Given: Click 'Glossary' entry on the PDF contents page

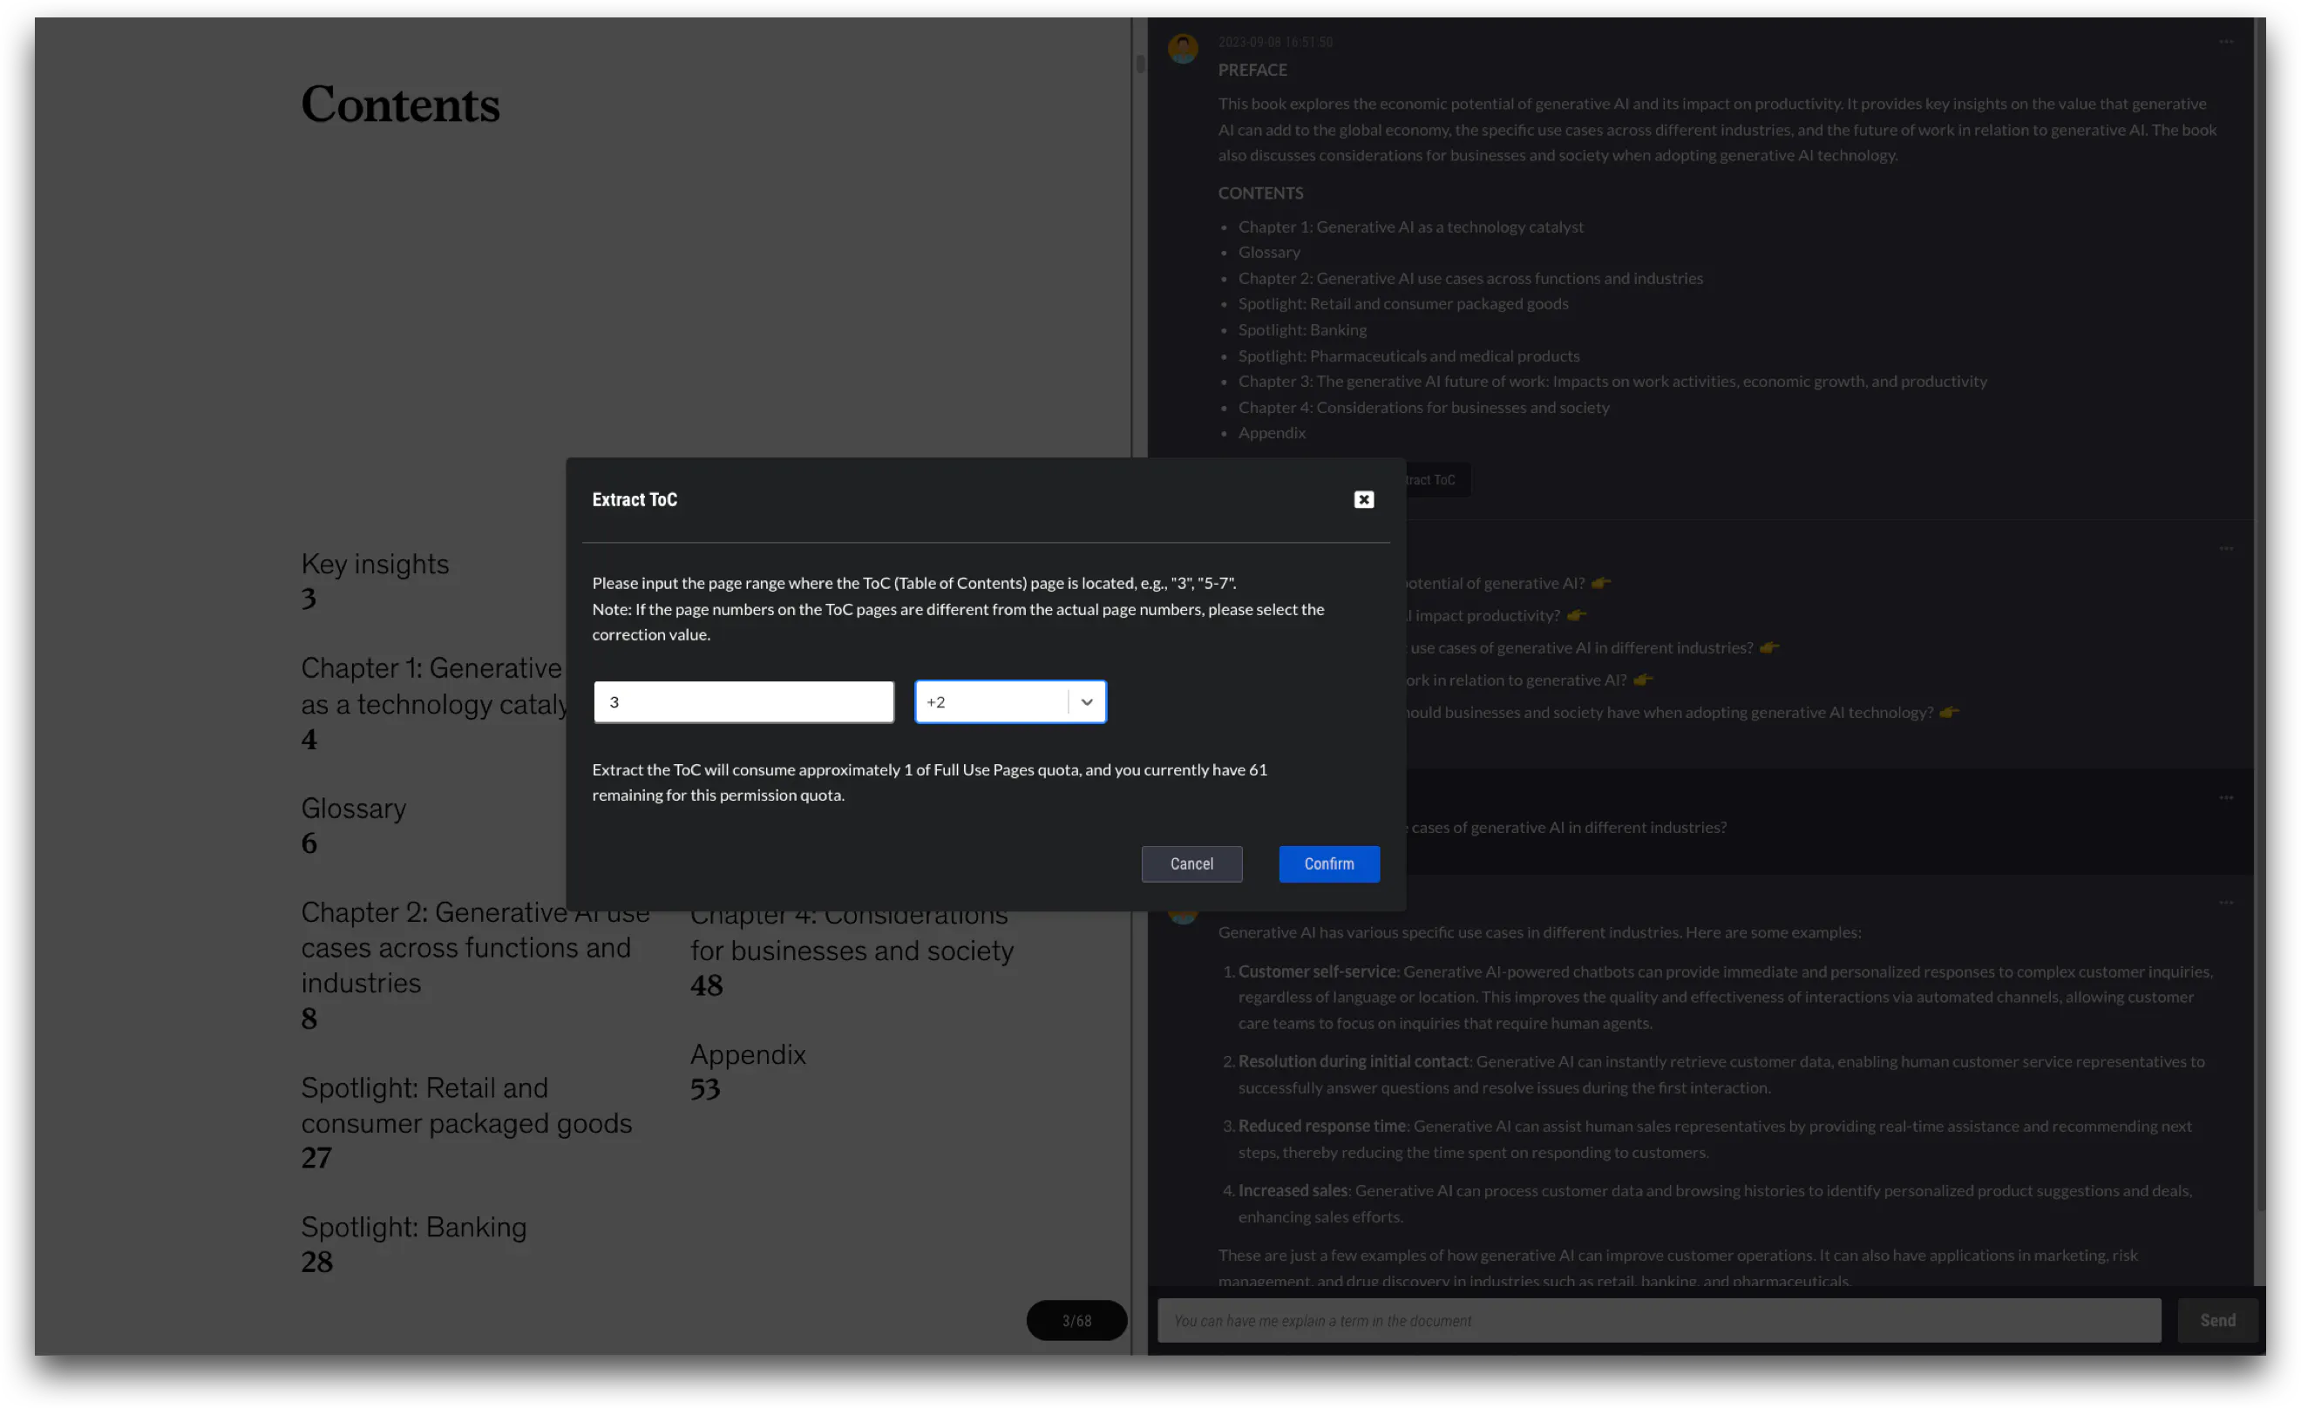Looking at the screenshot, I should [x=353, y=808].
